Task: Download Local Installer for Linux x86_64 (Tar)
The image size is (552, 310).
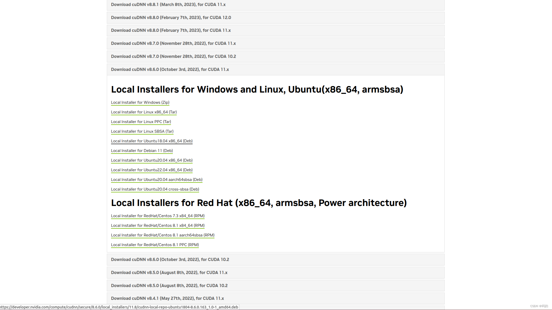Action: point(144,112)
